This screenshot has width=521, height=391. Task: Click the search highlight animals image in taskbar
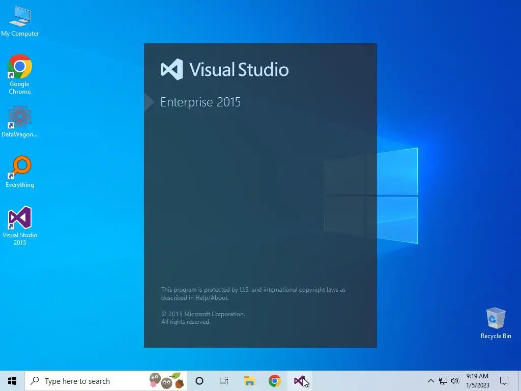coord(166,381)
